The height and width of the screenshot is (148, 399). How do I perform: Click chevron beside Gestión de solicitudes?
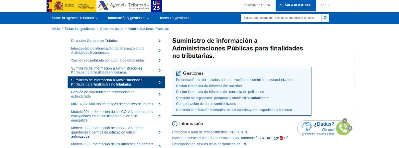pyautogui.click(x=160, y=94)
